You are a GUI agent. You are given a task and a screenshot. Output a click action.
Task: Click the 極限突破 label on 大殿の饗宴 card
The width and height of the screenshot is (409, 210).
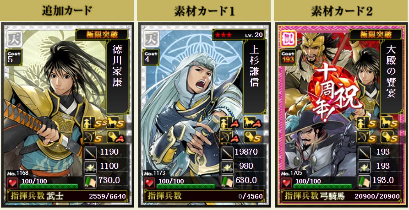pos(376,35)
